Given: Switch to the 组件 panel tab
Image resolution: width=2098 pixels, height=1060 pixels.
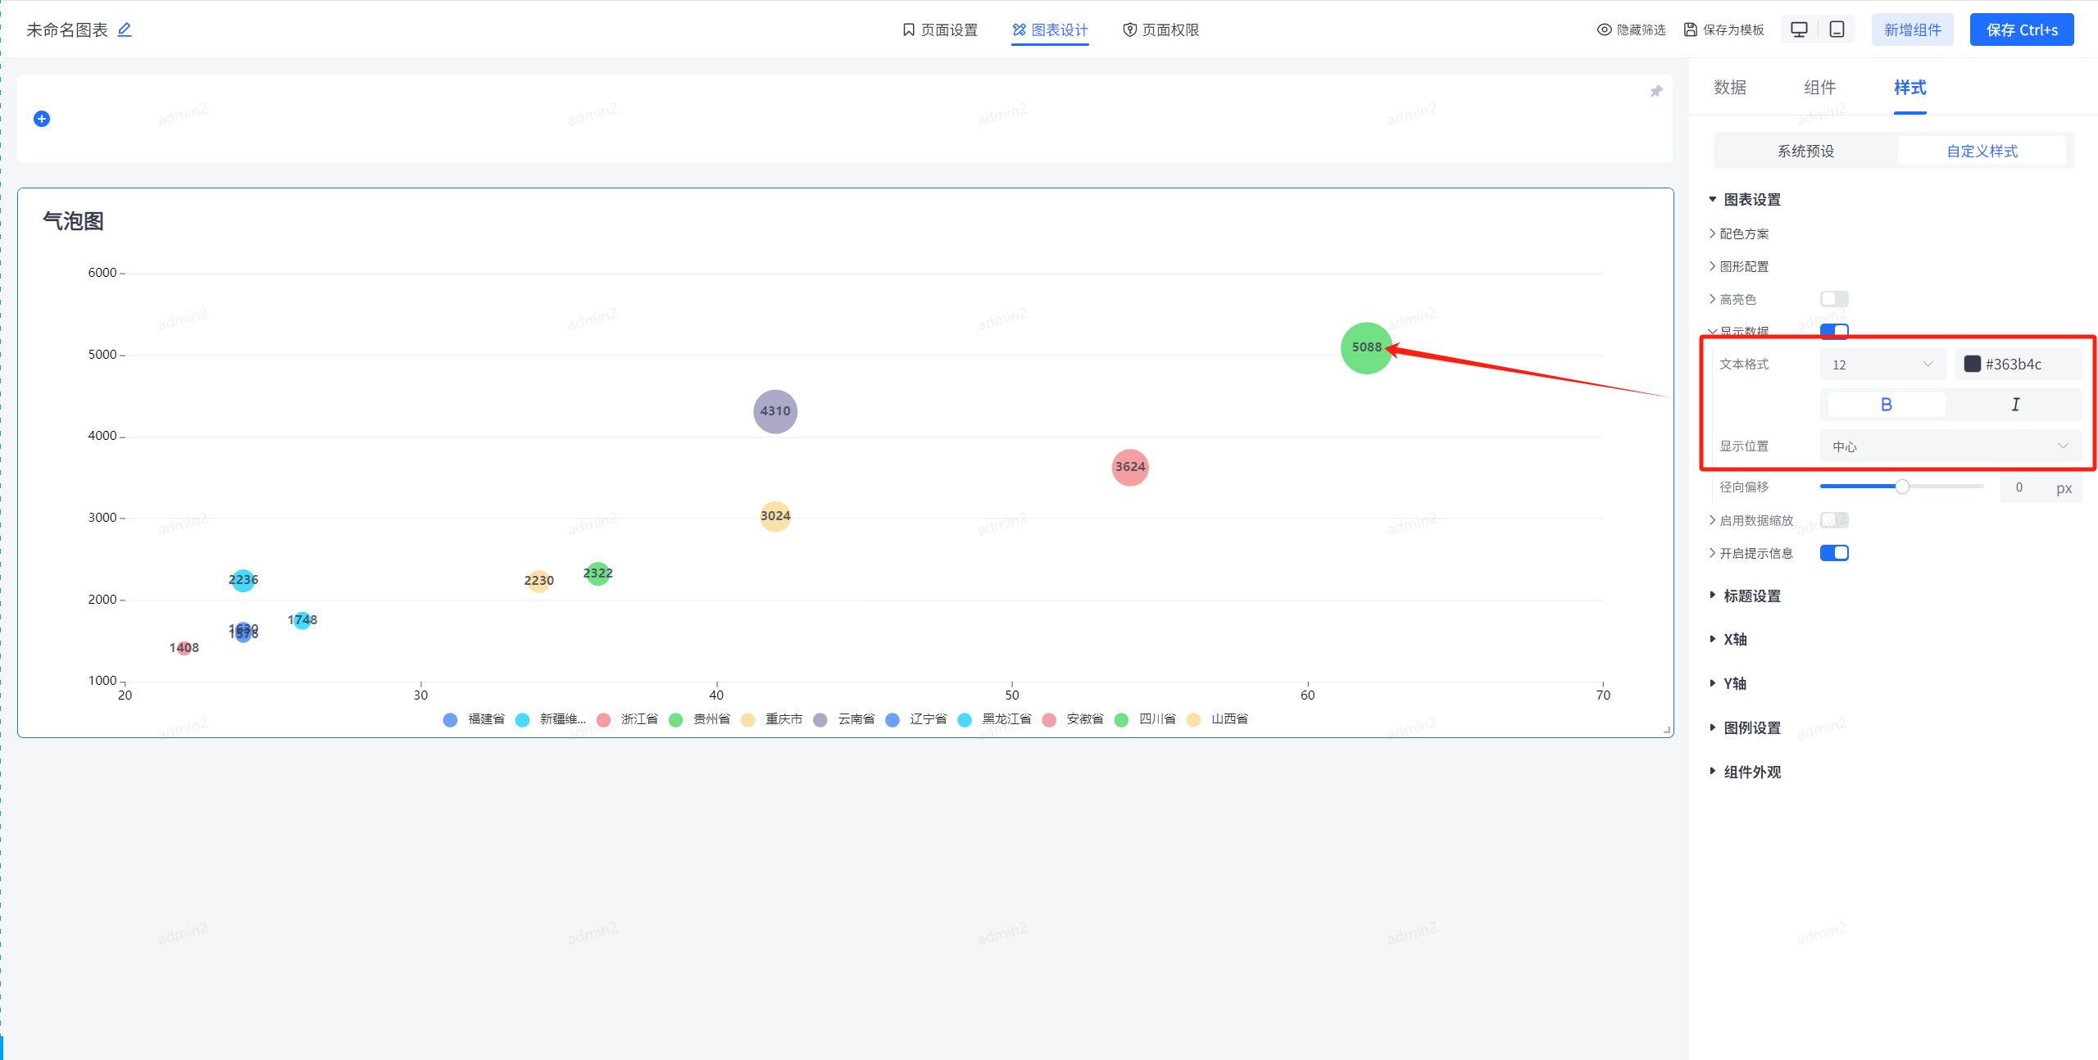Looking at the screenshot, I should point(1820,88).
